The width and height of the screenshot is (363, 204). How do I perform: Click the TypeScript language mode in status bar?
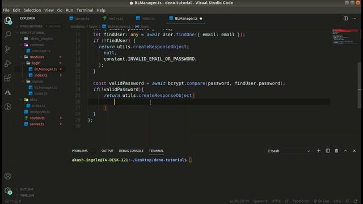tap(301, 201)
